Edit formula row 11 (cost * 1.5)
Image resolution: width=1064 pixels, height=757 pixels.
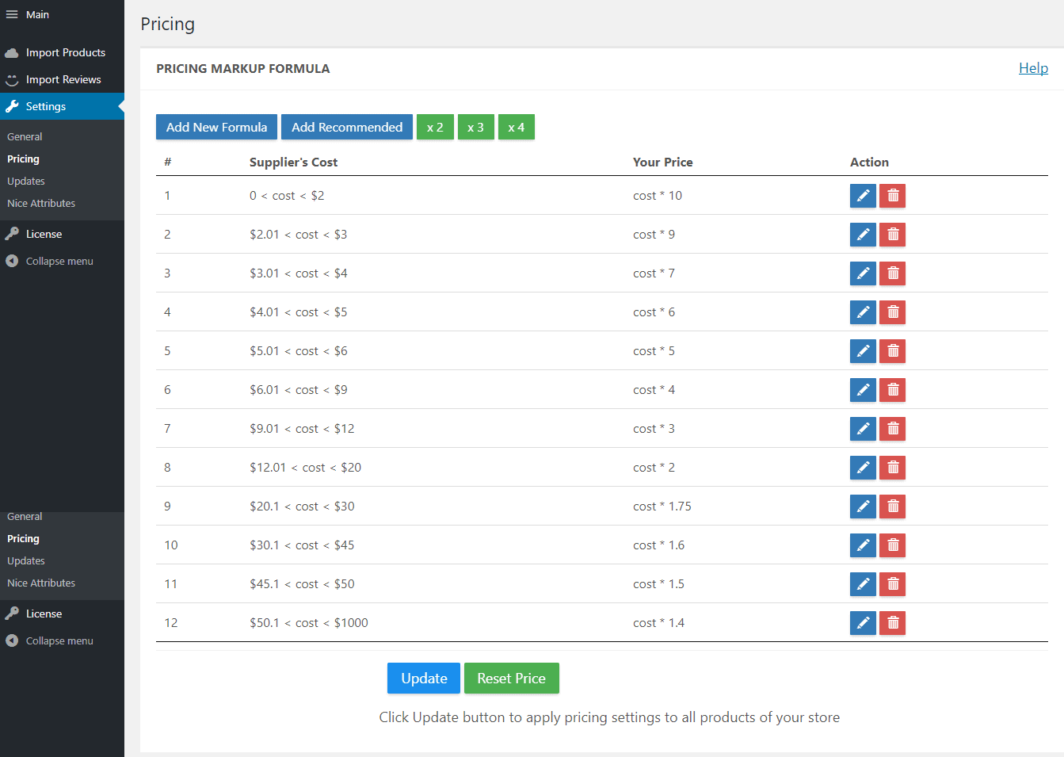(x=863, y=584)
